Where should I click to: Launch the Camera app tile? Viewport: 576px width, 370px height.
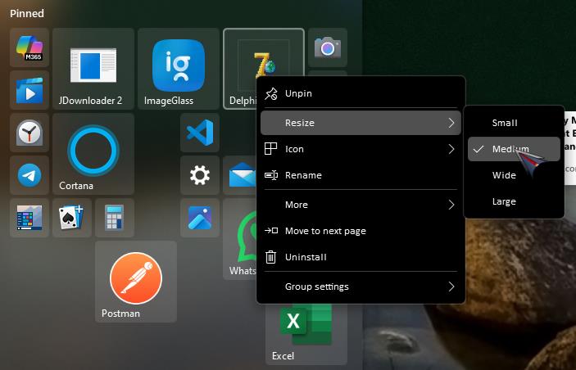328,47
